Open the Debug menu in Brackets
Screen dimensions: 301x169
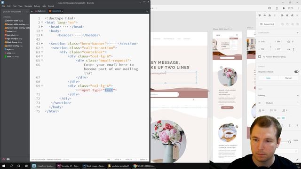tap(37, 6)
